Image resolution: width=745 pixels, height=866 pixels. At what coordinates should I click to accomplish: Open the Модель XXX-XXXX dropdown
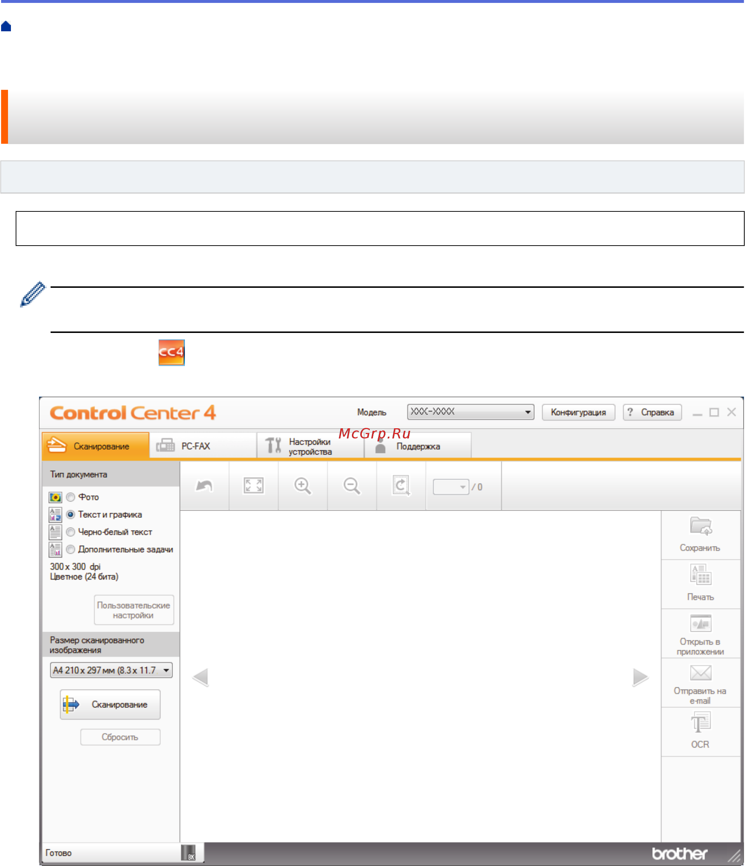tap(471, 412)
